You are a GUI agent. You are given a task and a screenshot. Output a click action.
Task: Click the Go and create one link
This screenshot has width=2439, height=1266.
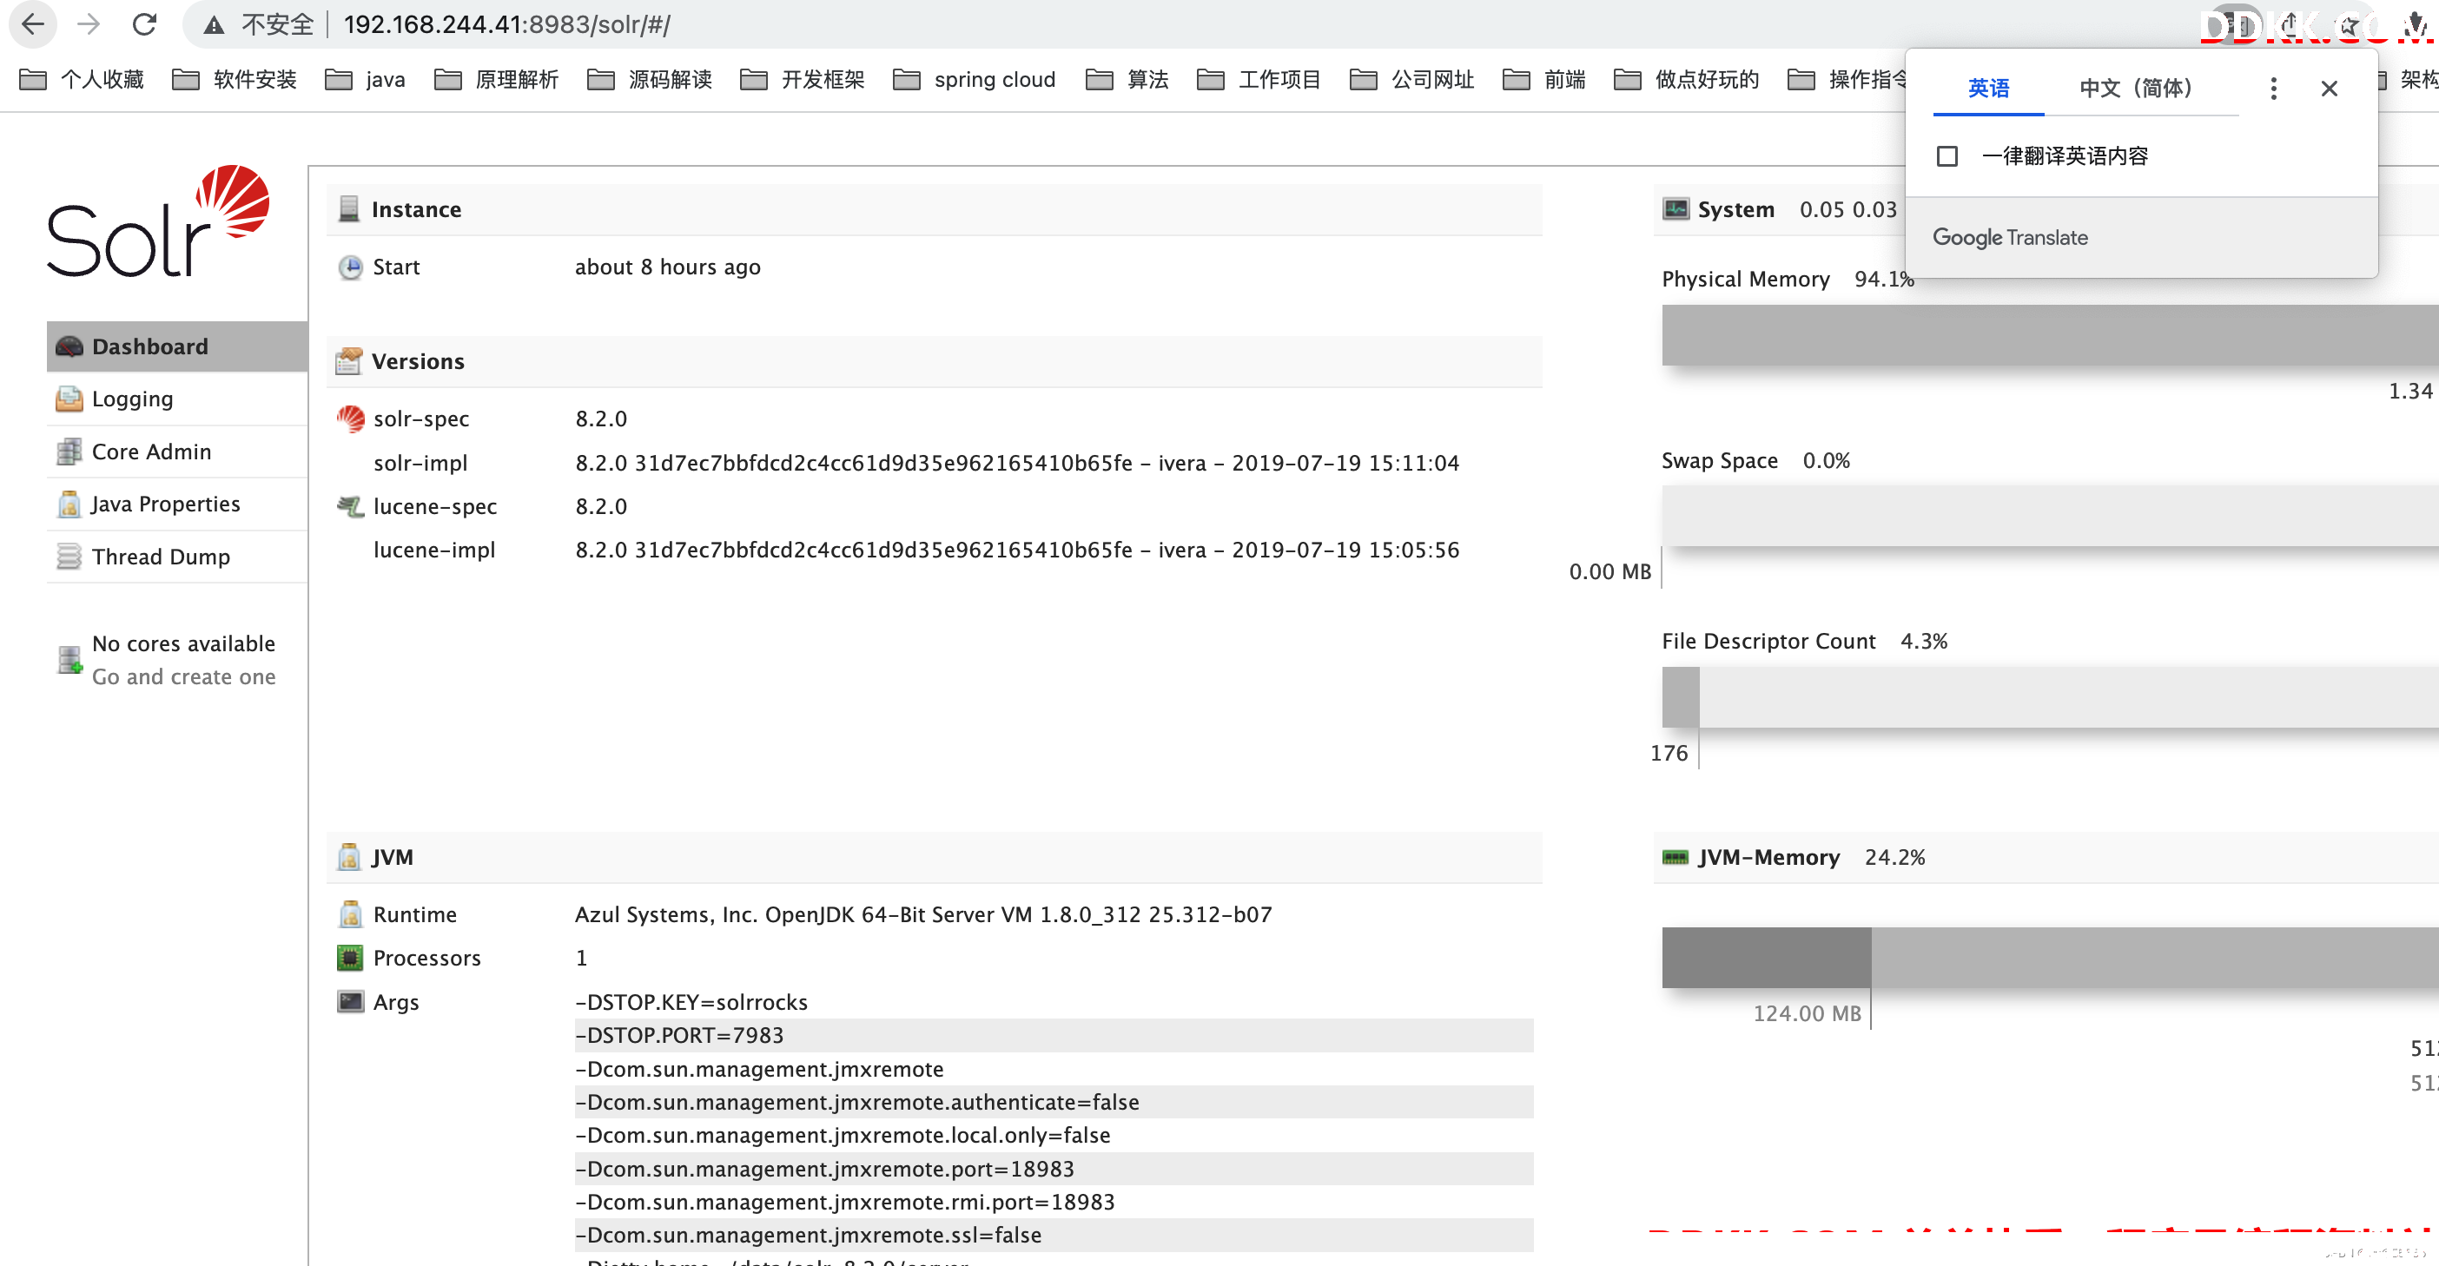pos(183,676)
